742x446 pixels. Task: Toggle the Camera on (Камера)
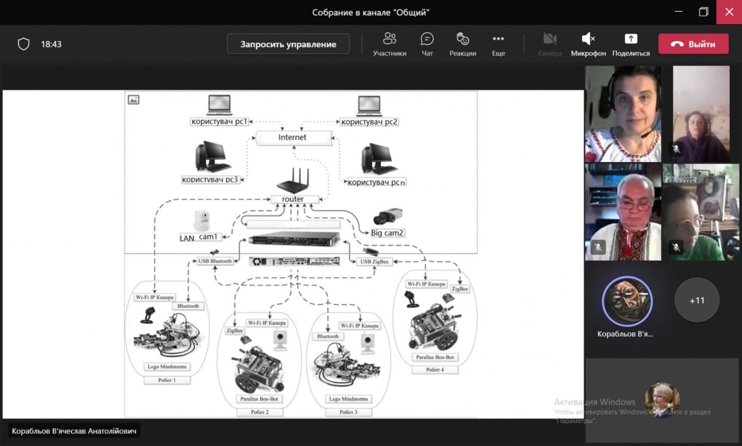point(550,44)
